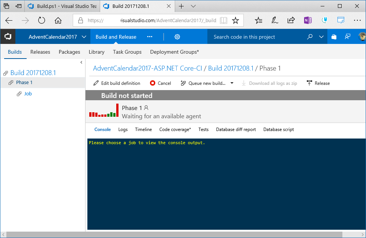Open new browser tab plus button

181,6
